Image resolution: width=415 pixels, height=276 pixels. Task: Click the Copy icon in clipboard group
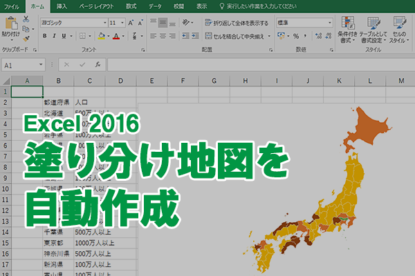click(26, 29)
